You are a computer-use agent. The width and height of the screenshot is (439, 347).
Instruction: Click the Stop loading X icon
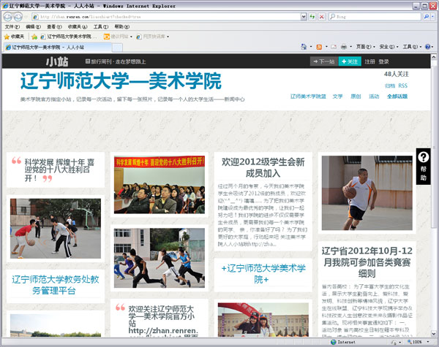pos(323,16)
